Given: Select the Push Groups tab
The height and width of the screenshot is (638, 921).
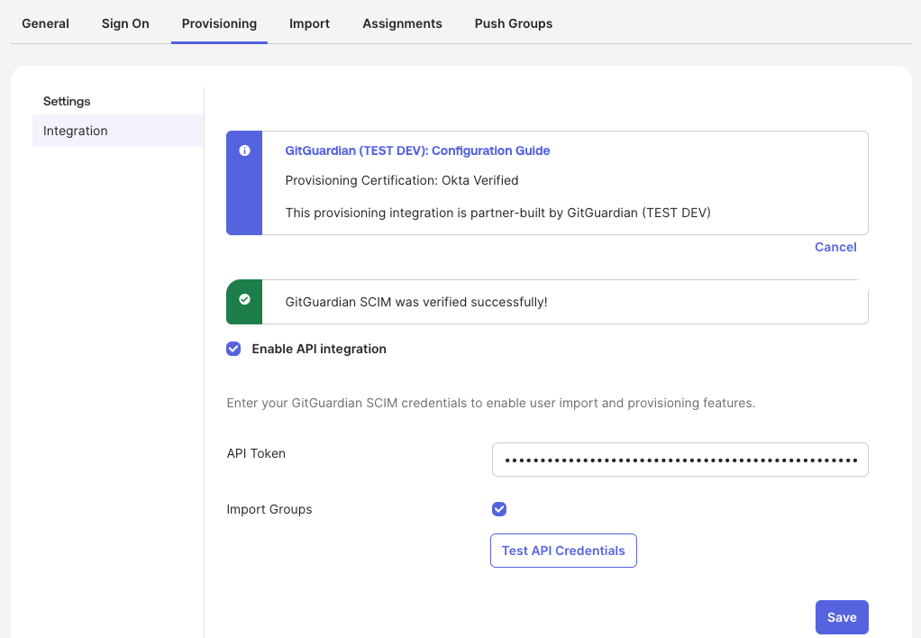Looking at the screenshot, I should pyautogui.click(x=513, y=23).
